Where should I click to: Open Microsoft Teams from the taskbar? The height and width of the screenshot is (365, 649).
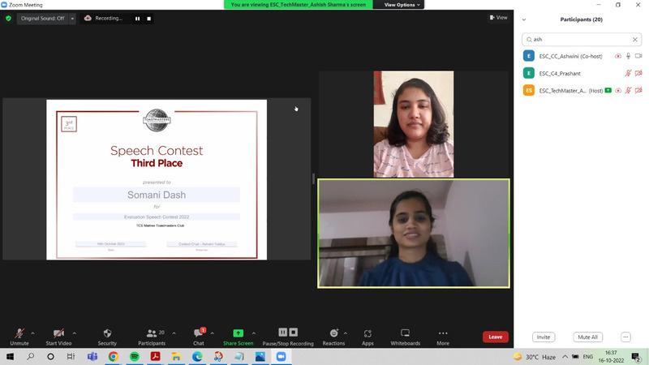coord(92,356)
